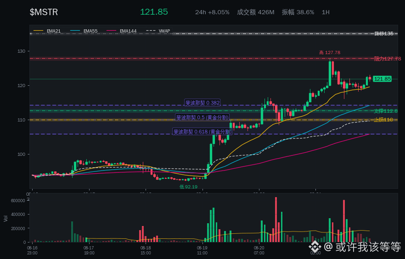Click the current price 121.85 in header
This screenshot has height=259, width=405.
[154, 12]
